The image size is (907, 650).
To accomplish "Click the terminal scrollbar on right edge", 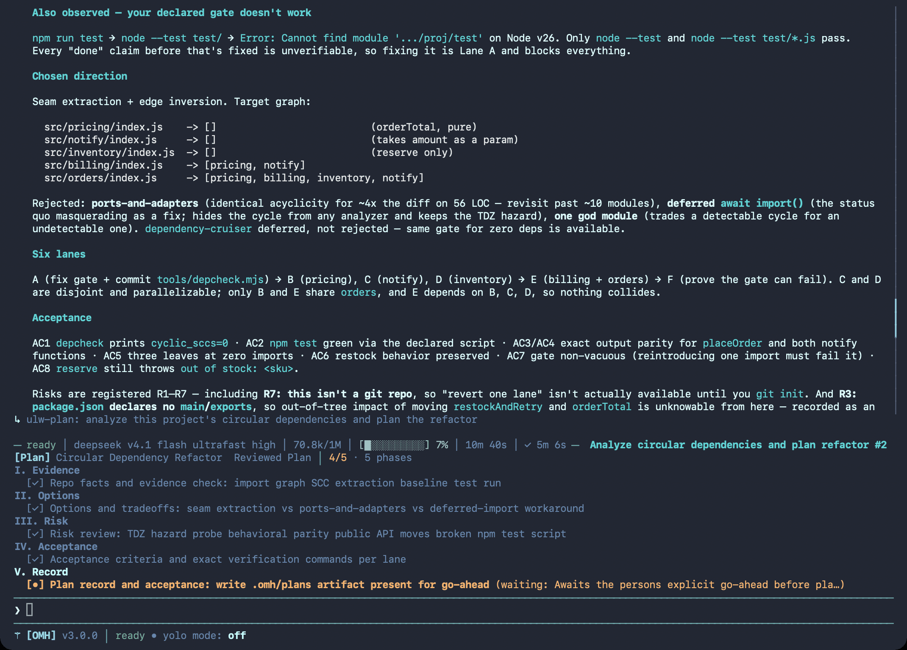I will coord(896,318).
